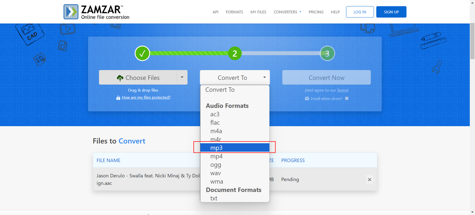Open the PRICING page
Screen dimensions: 475x215
click(316, 12)
